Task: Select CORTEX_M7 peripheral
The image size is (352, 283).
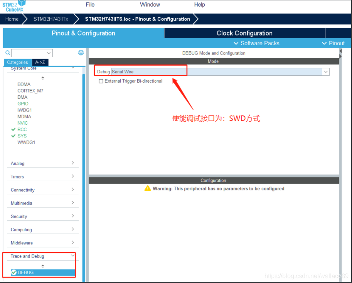Action: [30, 91]
